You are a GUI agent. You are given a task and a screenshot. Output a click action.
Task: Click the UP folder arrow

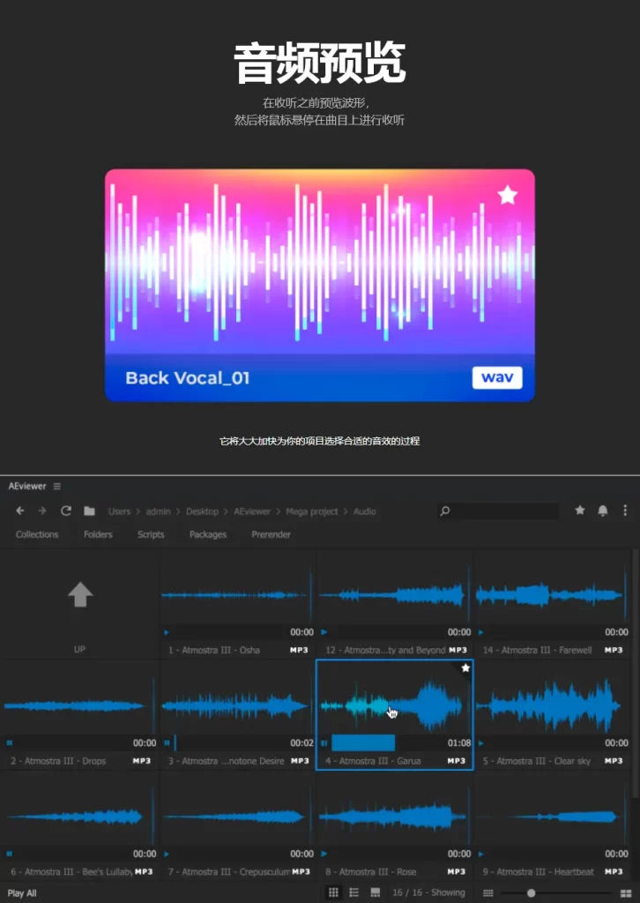click(80, 594)
